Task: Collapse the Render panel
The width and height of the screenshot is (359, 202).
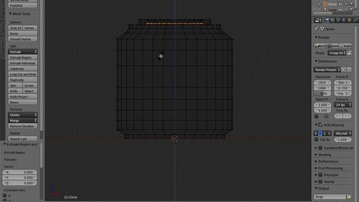Action: [x=316, y=38]
